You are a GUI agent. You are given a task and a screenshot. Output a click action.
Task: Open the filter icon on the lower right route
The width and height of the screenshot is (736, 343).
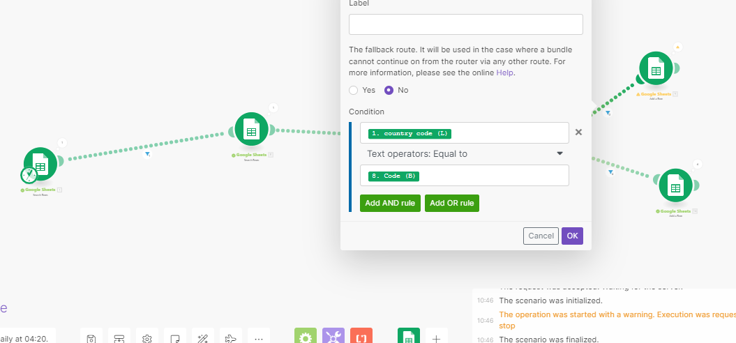[x=610, y=173]
